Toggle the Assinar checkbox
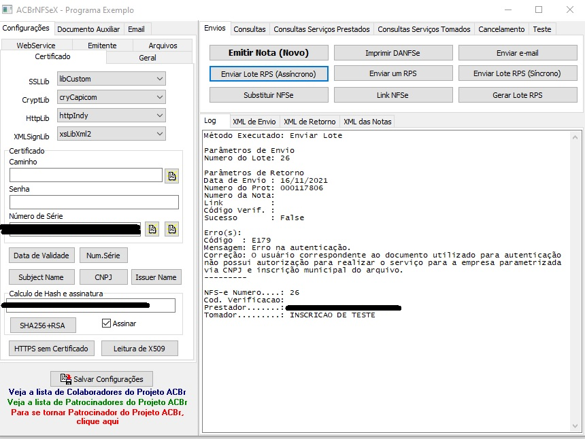This screenshot has width=585, height=439. (106, 323)
